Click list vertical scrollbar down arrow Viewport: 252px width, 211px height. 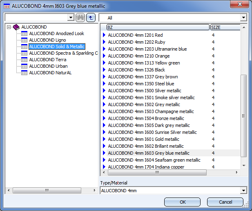coord(244,166)
